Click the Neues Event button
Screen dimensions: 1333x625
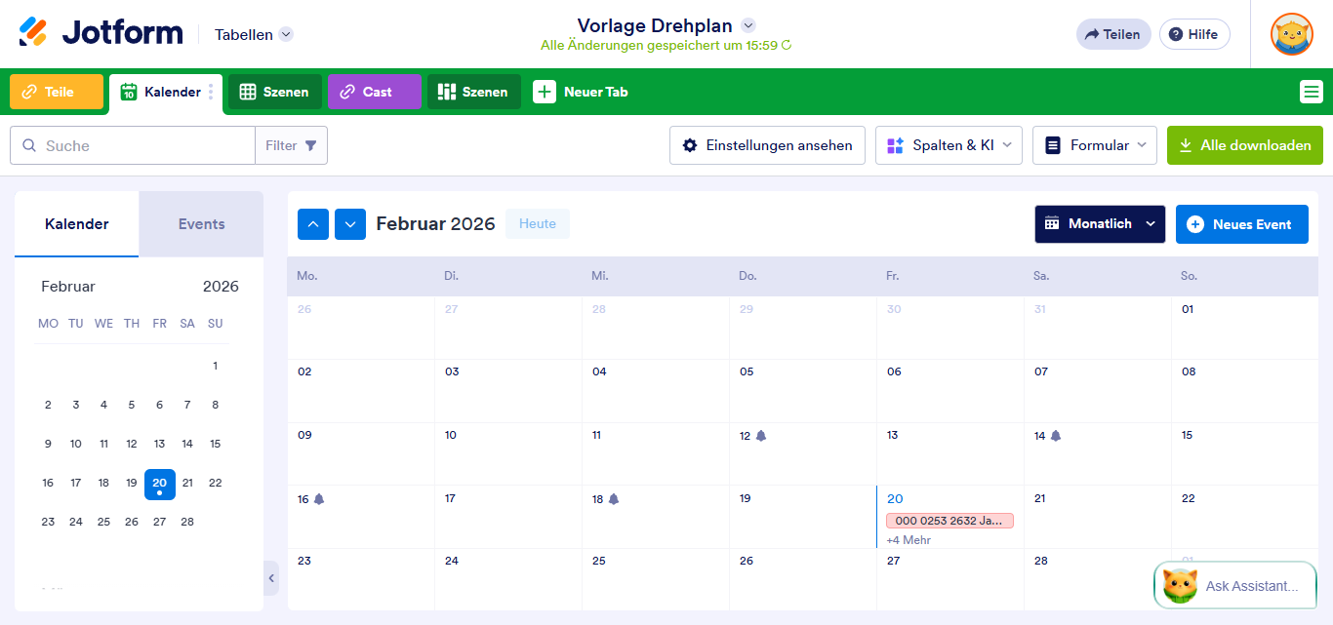(1241, 224)
